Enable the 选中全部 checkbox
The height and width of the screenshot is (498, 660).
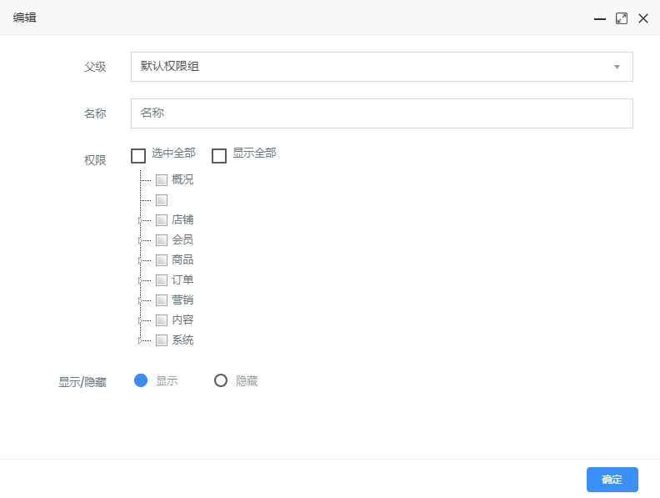pos(138,155)
